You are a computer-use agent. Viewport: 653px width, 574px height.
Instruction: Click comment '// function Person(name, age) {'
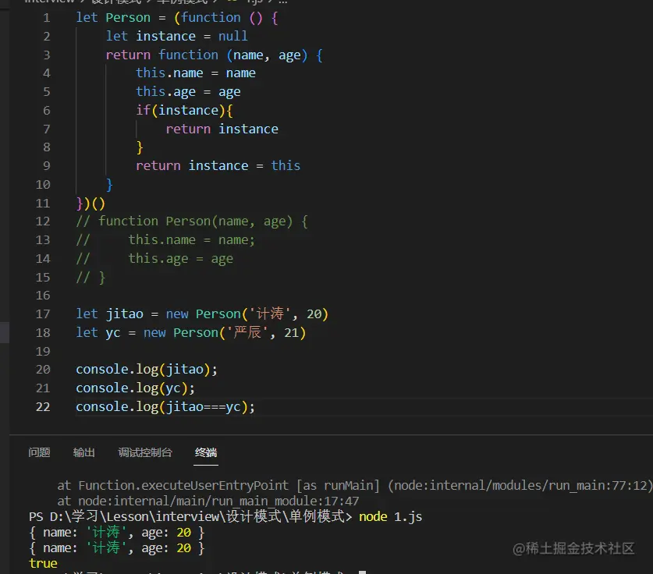tap(192, 221)
